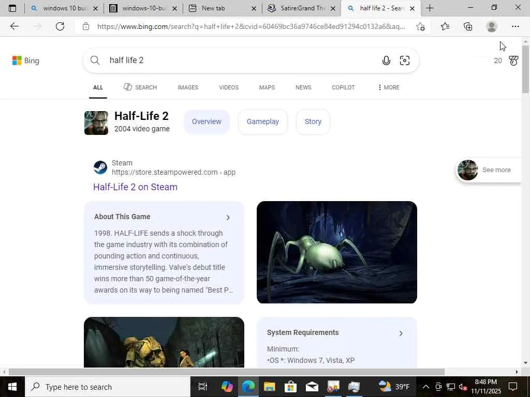
Task: View site information lock icon
Action: 86,26
